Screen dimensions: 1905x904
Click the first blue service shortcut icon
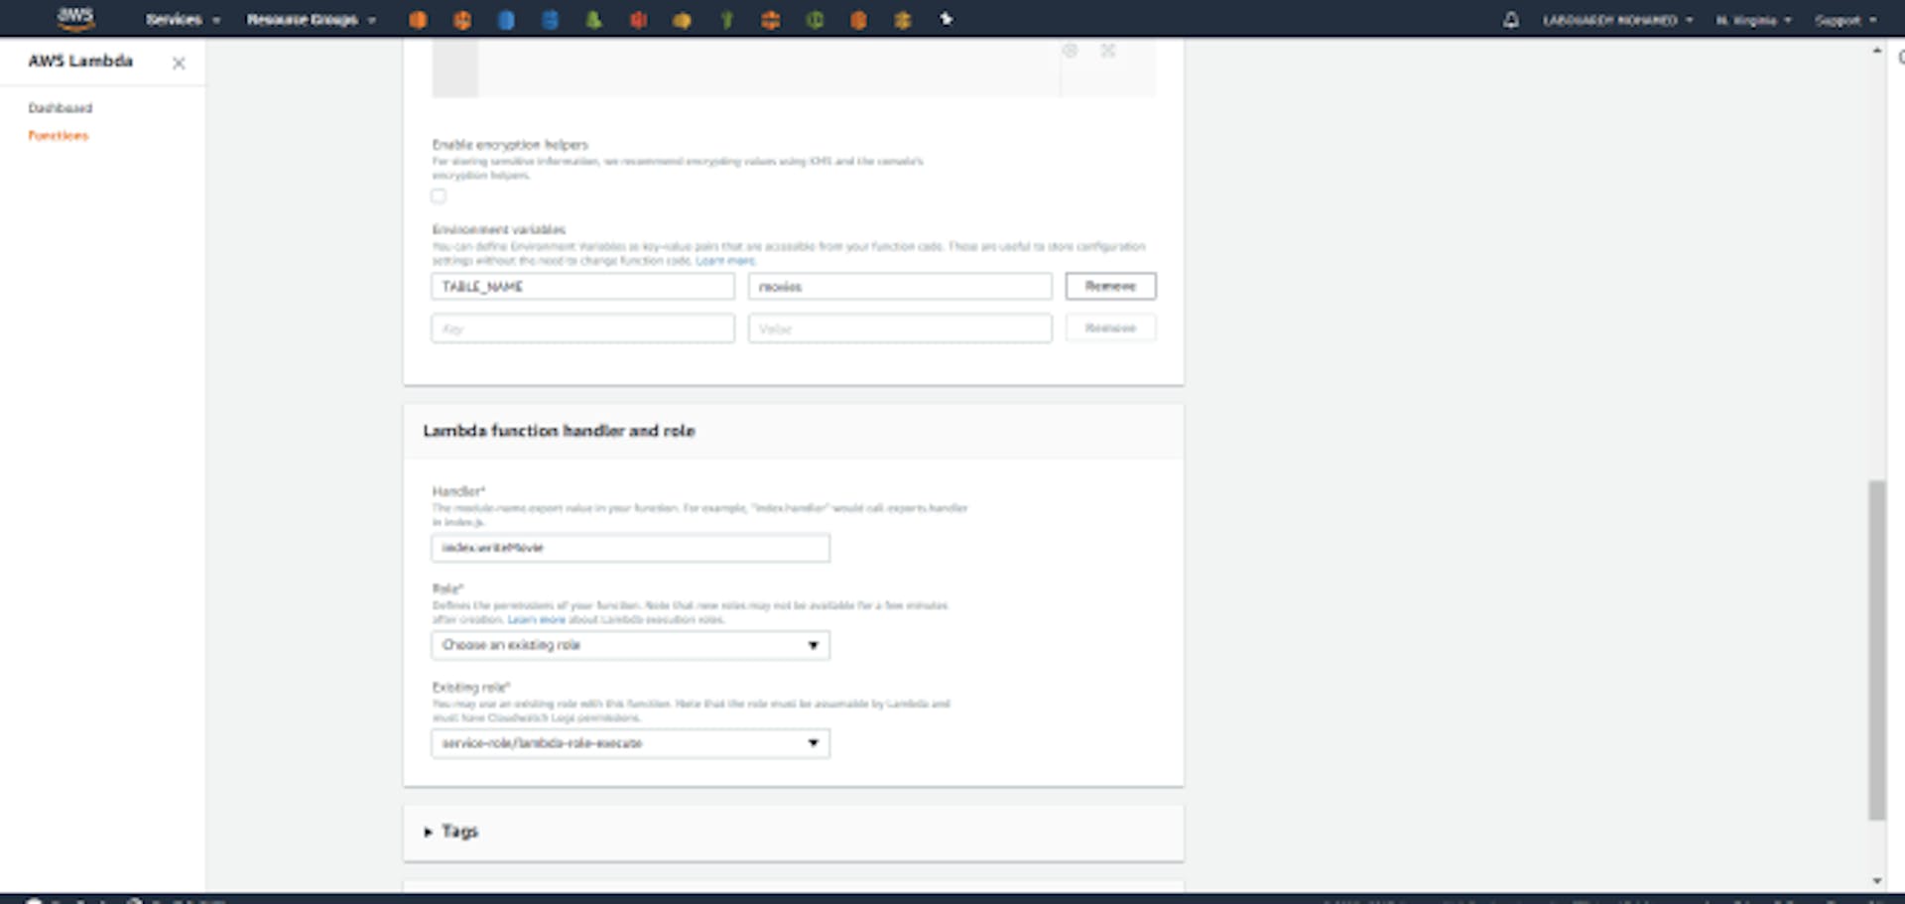[x=506, y=19]
